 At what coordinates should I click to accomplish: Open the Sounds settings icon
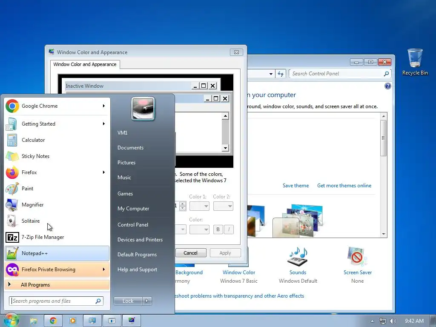pos(298,257)
